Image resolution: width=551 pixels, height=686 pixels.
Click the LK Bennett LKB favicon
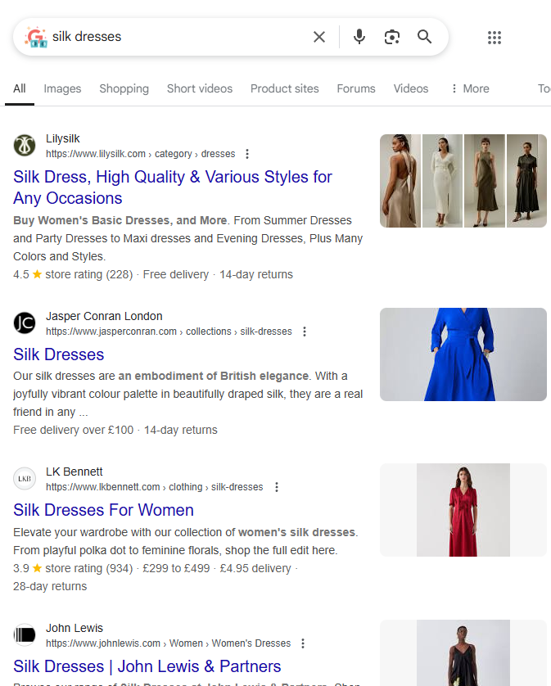pos(25,479)
